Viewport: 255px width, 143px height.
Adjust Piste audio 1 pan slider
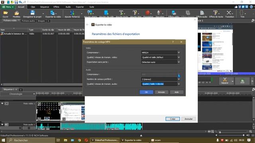tap(29, 128)
